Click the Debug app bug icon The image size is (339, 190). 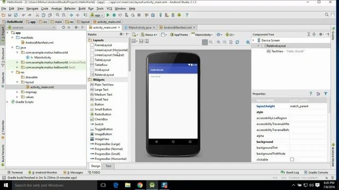click(114, 15)
